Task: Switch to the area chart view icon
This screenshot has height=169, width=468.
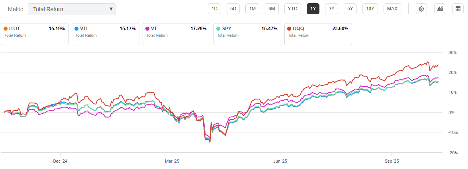Action: pos(440,9)
